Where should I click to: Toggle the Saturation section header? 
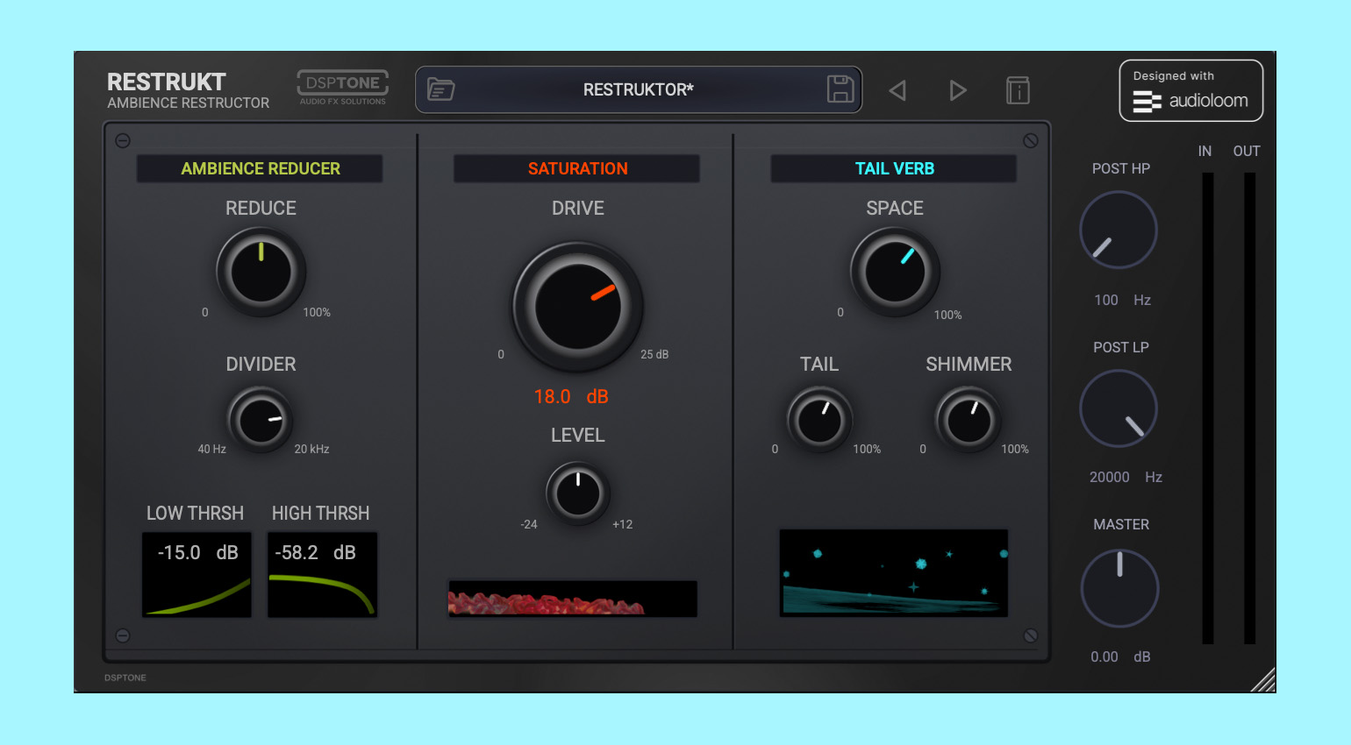[x=577, y=168]
